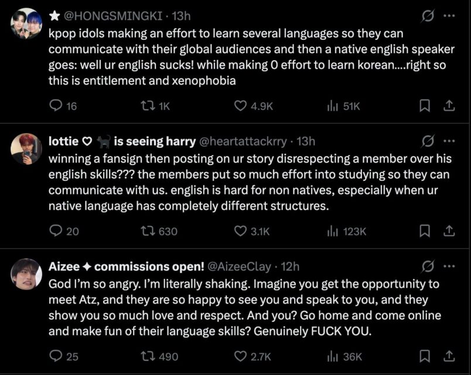
Task: Like lottie's tweet with 3.1K likes
Action: [x=240, y=231]
